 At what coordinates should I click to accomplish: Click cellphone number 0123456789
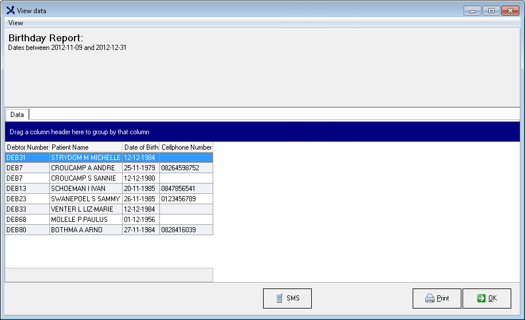coord(186,199)
